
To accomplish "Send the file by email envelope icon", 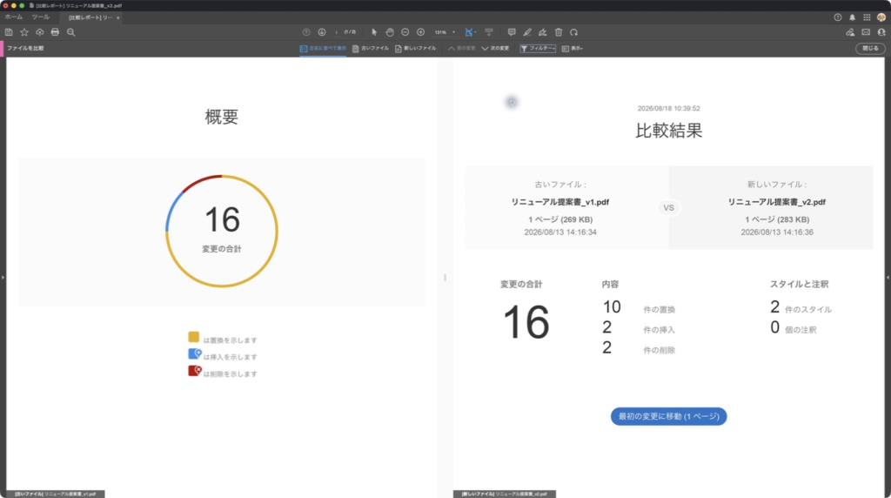I will pyautogui.click(x=866, y=32).
